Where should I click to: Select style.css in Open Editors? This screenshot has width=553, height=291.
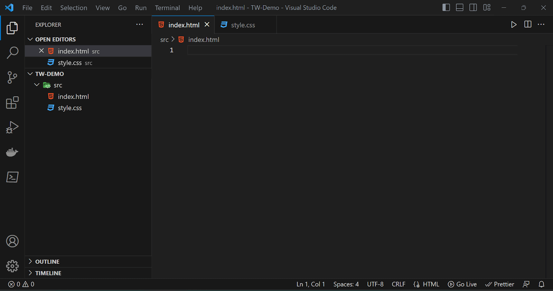[88, 62]
